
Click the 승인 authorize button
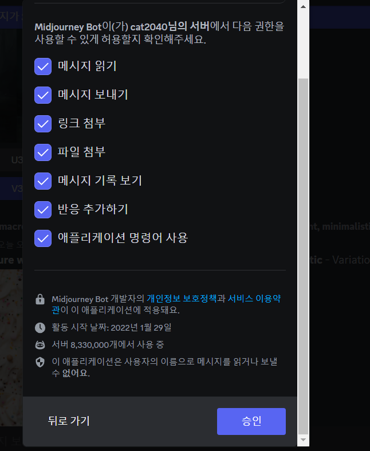click(251, 421)
